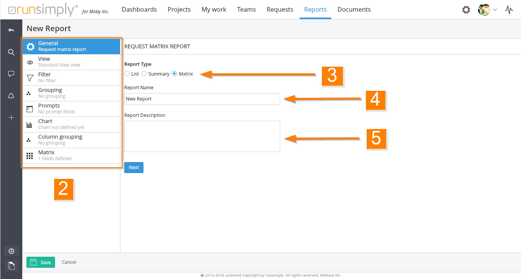The image size is (521, 279).
Task: Focus the Report Name input field
Action: click(202, 99)
